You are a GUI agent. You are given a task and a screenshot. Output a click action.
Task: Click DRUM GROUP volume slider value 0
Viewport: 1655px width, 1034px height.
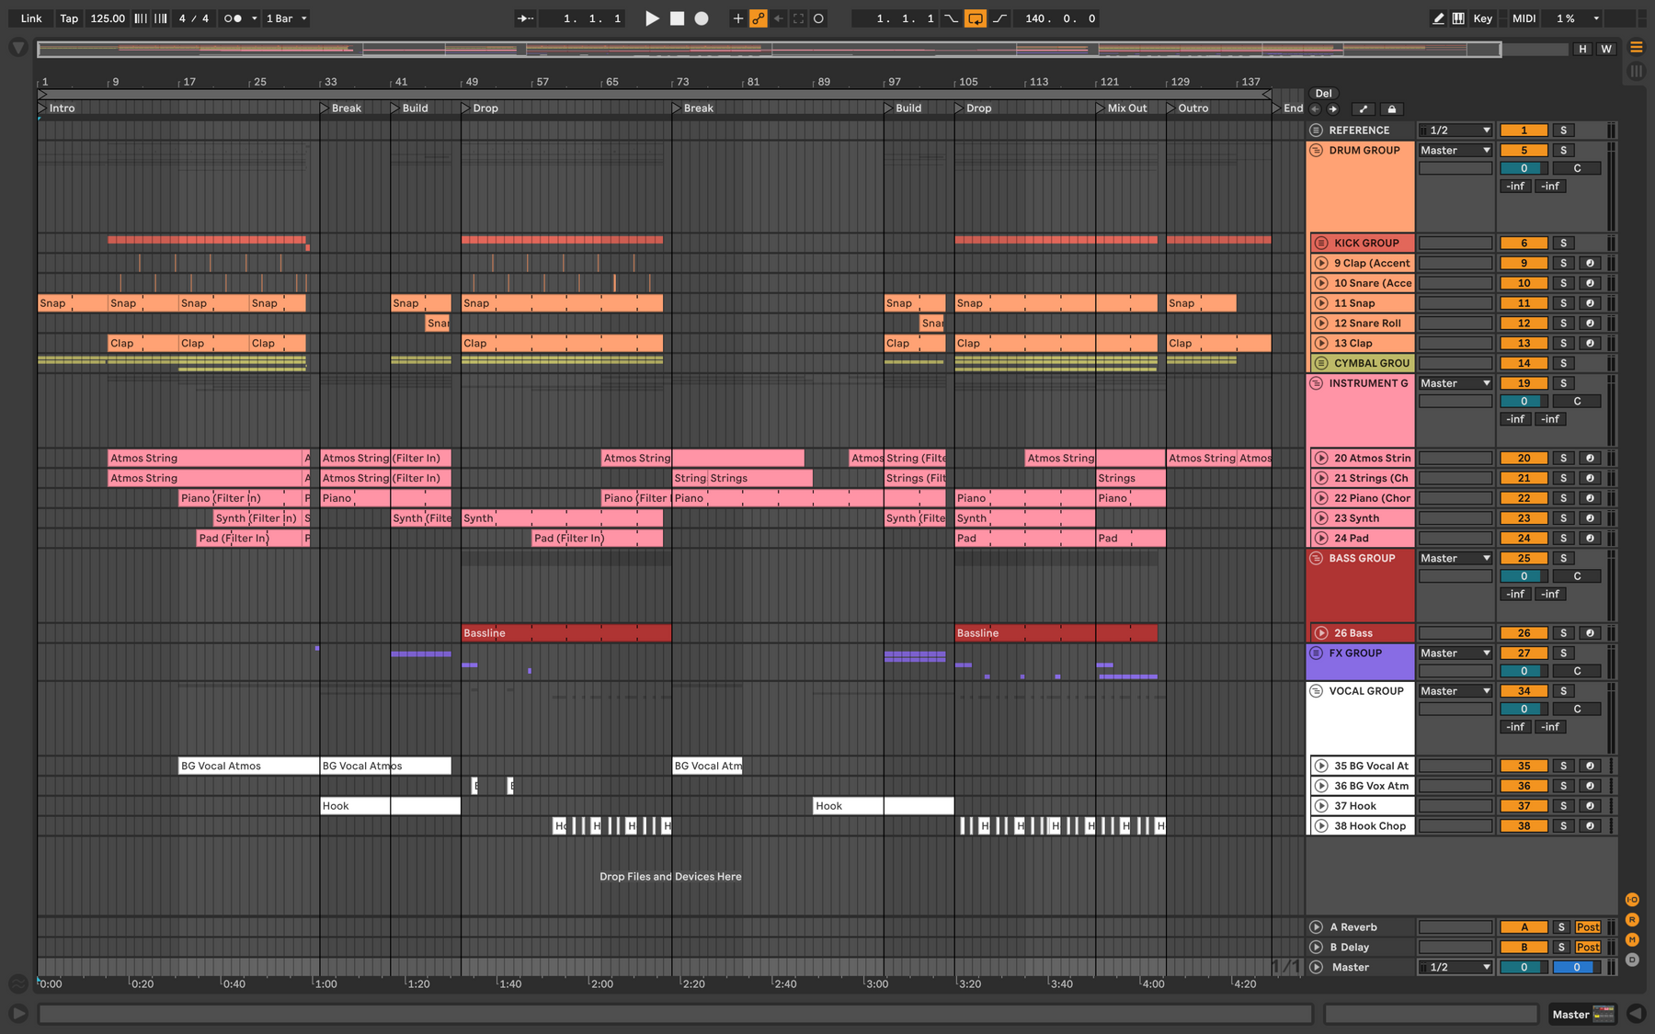[1524, 168]
